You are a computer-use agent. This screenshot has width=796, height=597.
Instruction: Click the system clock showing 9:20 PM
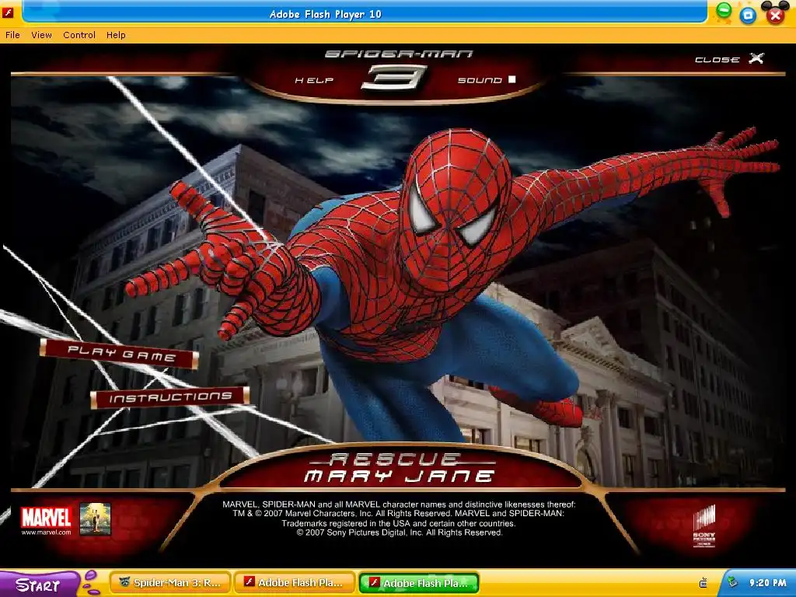pyautogui.click(x=768, y=583)
